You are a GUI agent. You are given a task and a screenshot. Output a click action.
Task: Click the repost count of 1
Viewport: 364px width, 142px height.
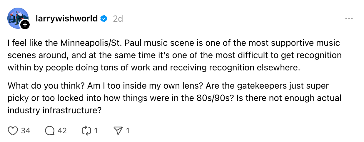(x=96, y=131)
